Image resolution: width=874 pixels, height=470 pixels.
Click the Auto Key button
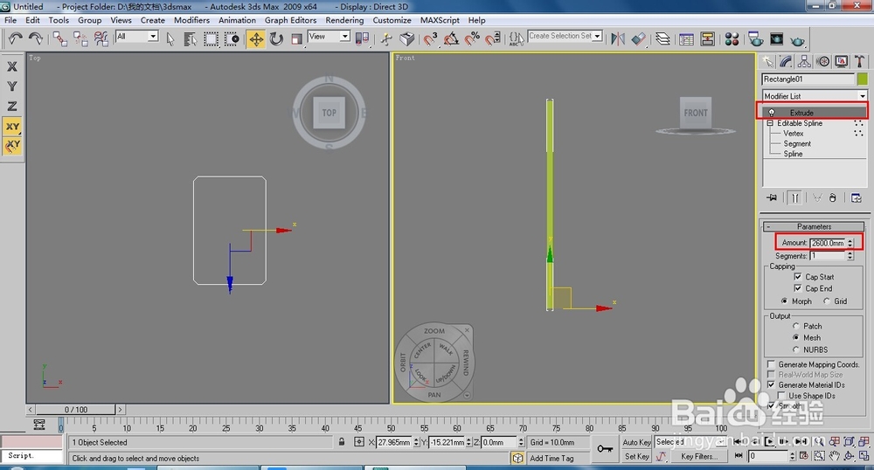click(636, 442)
